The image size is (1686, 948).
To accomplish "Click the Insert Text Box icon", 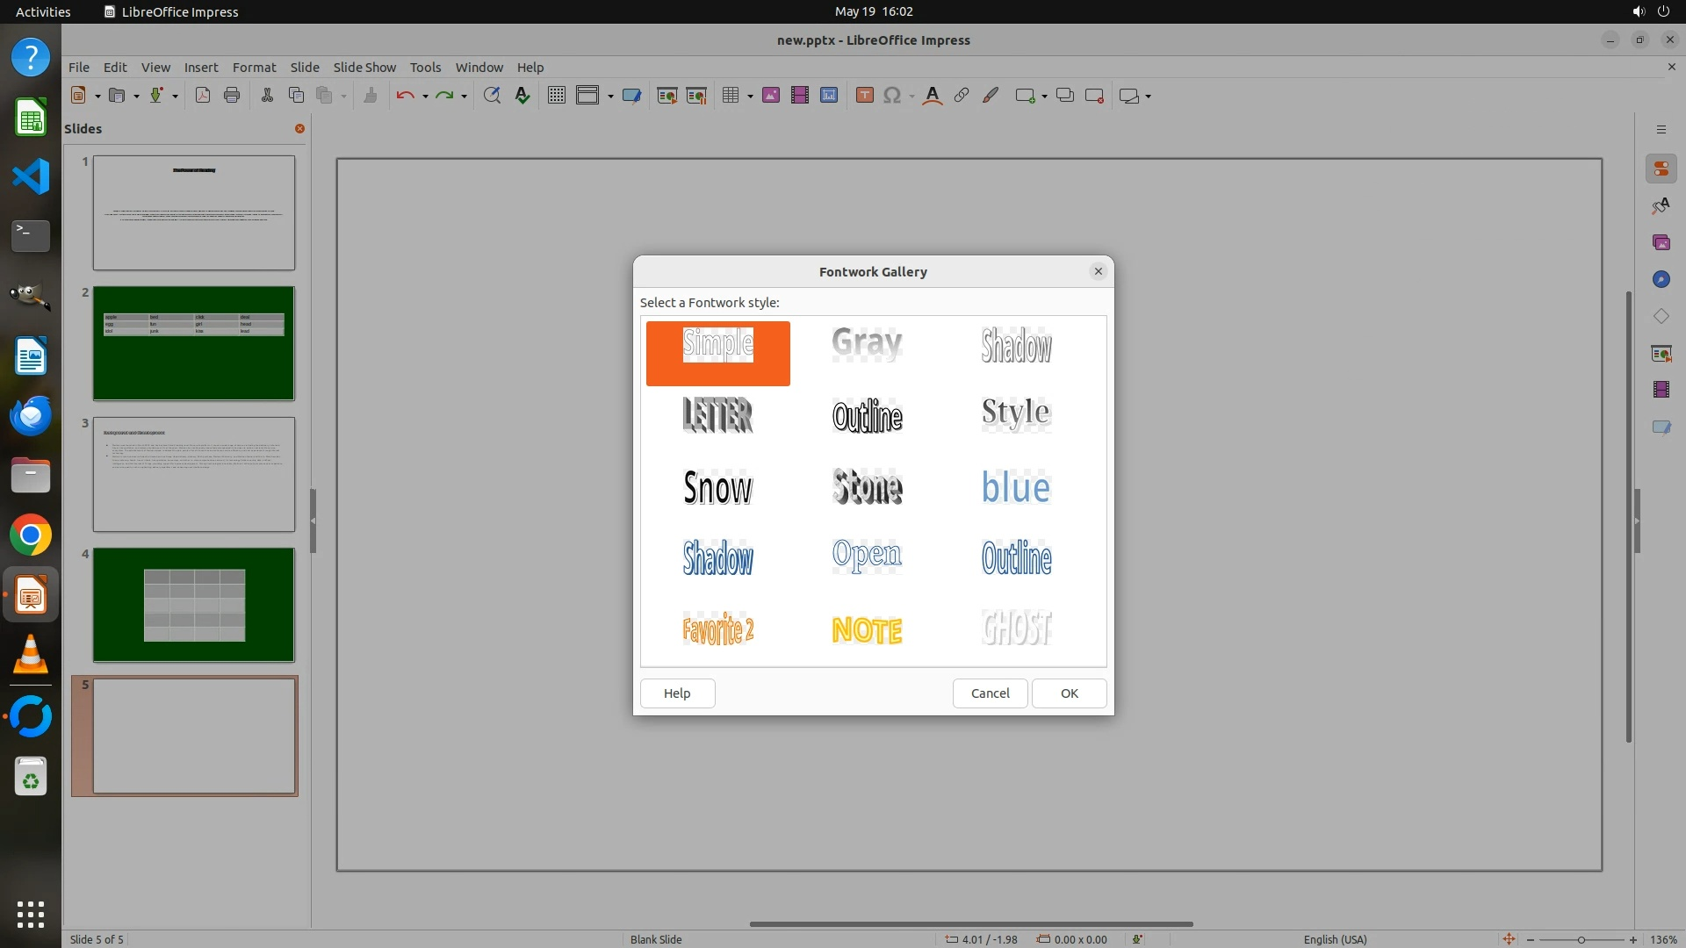I will pos(864,96).
